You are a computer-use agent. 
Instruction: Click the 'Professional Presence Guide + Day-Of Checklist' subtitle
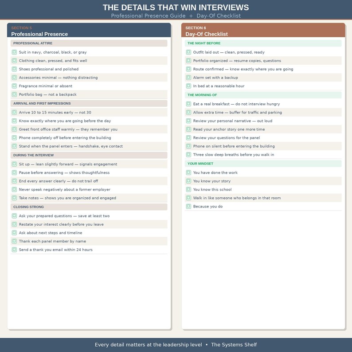tap(176, 16)
